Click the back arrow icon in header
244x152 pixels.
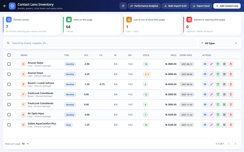(x=5, y=6)
